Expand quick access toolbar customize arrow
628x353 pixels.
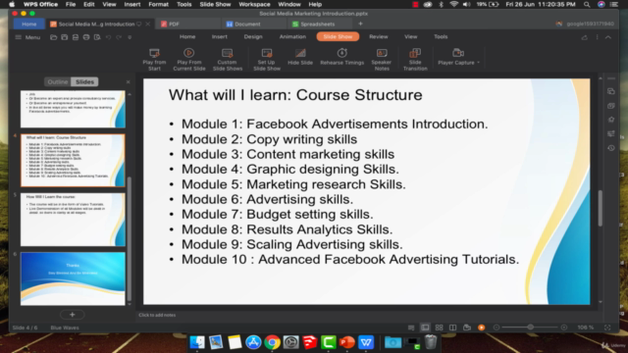(130, 37)
